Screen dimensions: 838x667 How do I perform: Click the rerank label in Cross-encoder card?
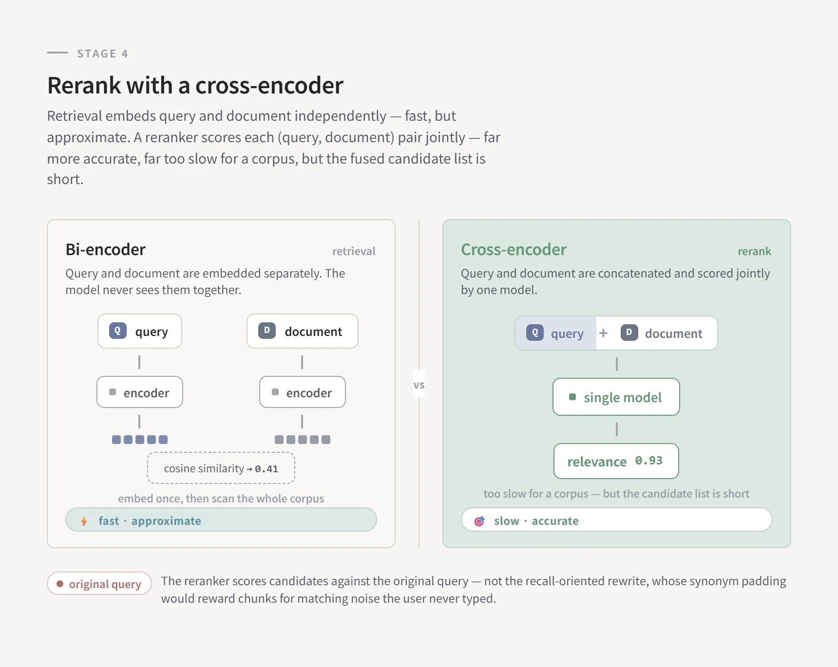(x=754, y=251)
